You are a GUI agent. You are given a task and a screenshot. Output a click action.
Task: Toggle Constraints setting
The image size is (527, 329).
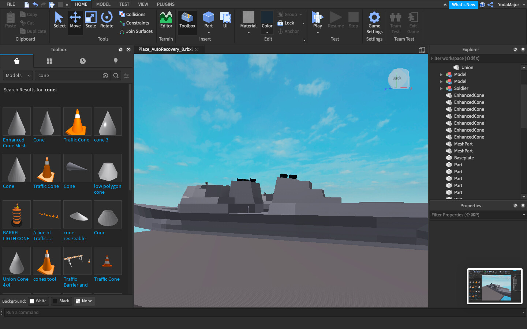click(134, 23)
